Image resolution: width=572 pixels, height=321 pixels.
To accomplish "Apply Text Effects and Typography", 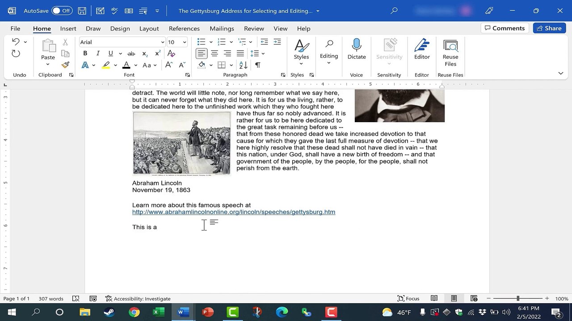I will tap(85, 65).
